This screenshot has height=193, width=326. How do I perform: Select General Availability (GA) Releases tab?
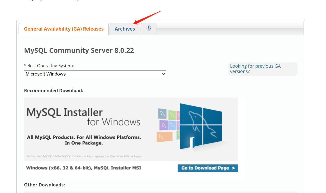[x=64, y=29]
